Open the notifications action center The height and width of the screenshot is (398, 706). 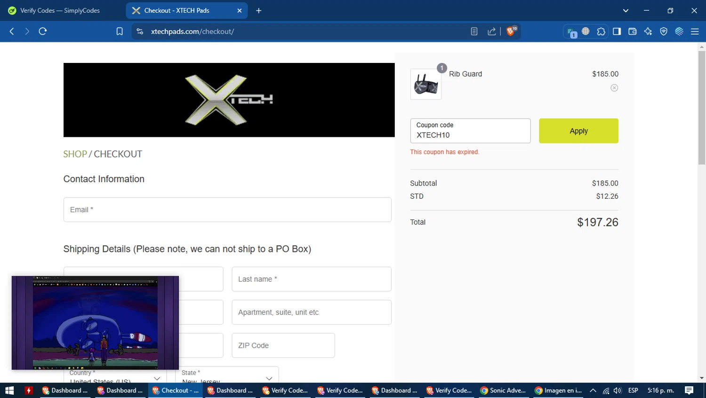pyautogui.click(x=689, y=390)
